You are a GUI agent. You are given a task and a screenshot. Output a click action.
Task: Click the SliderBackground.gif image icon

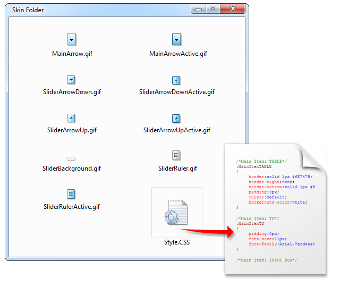pyautogui.click(x=71, y=158)
